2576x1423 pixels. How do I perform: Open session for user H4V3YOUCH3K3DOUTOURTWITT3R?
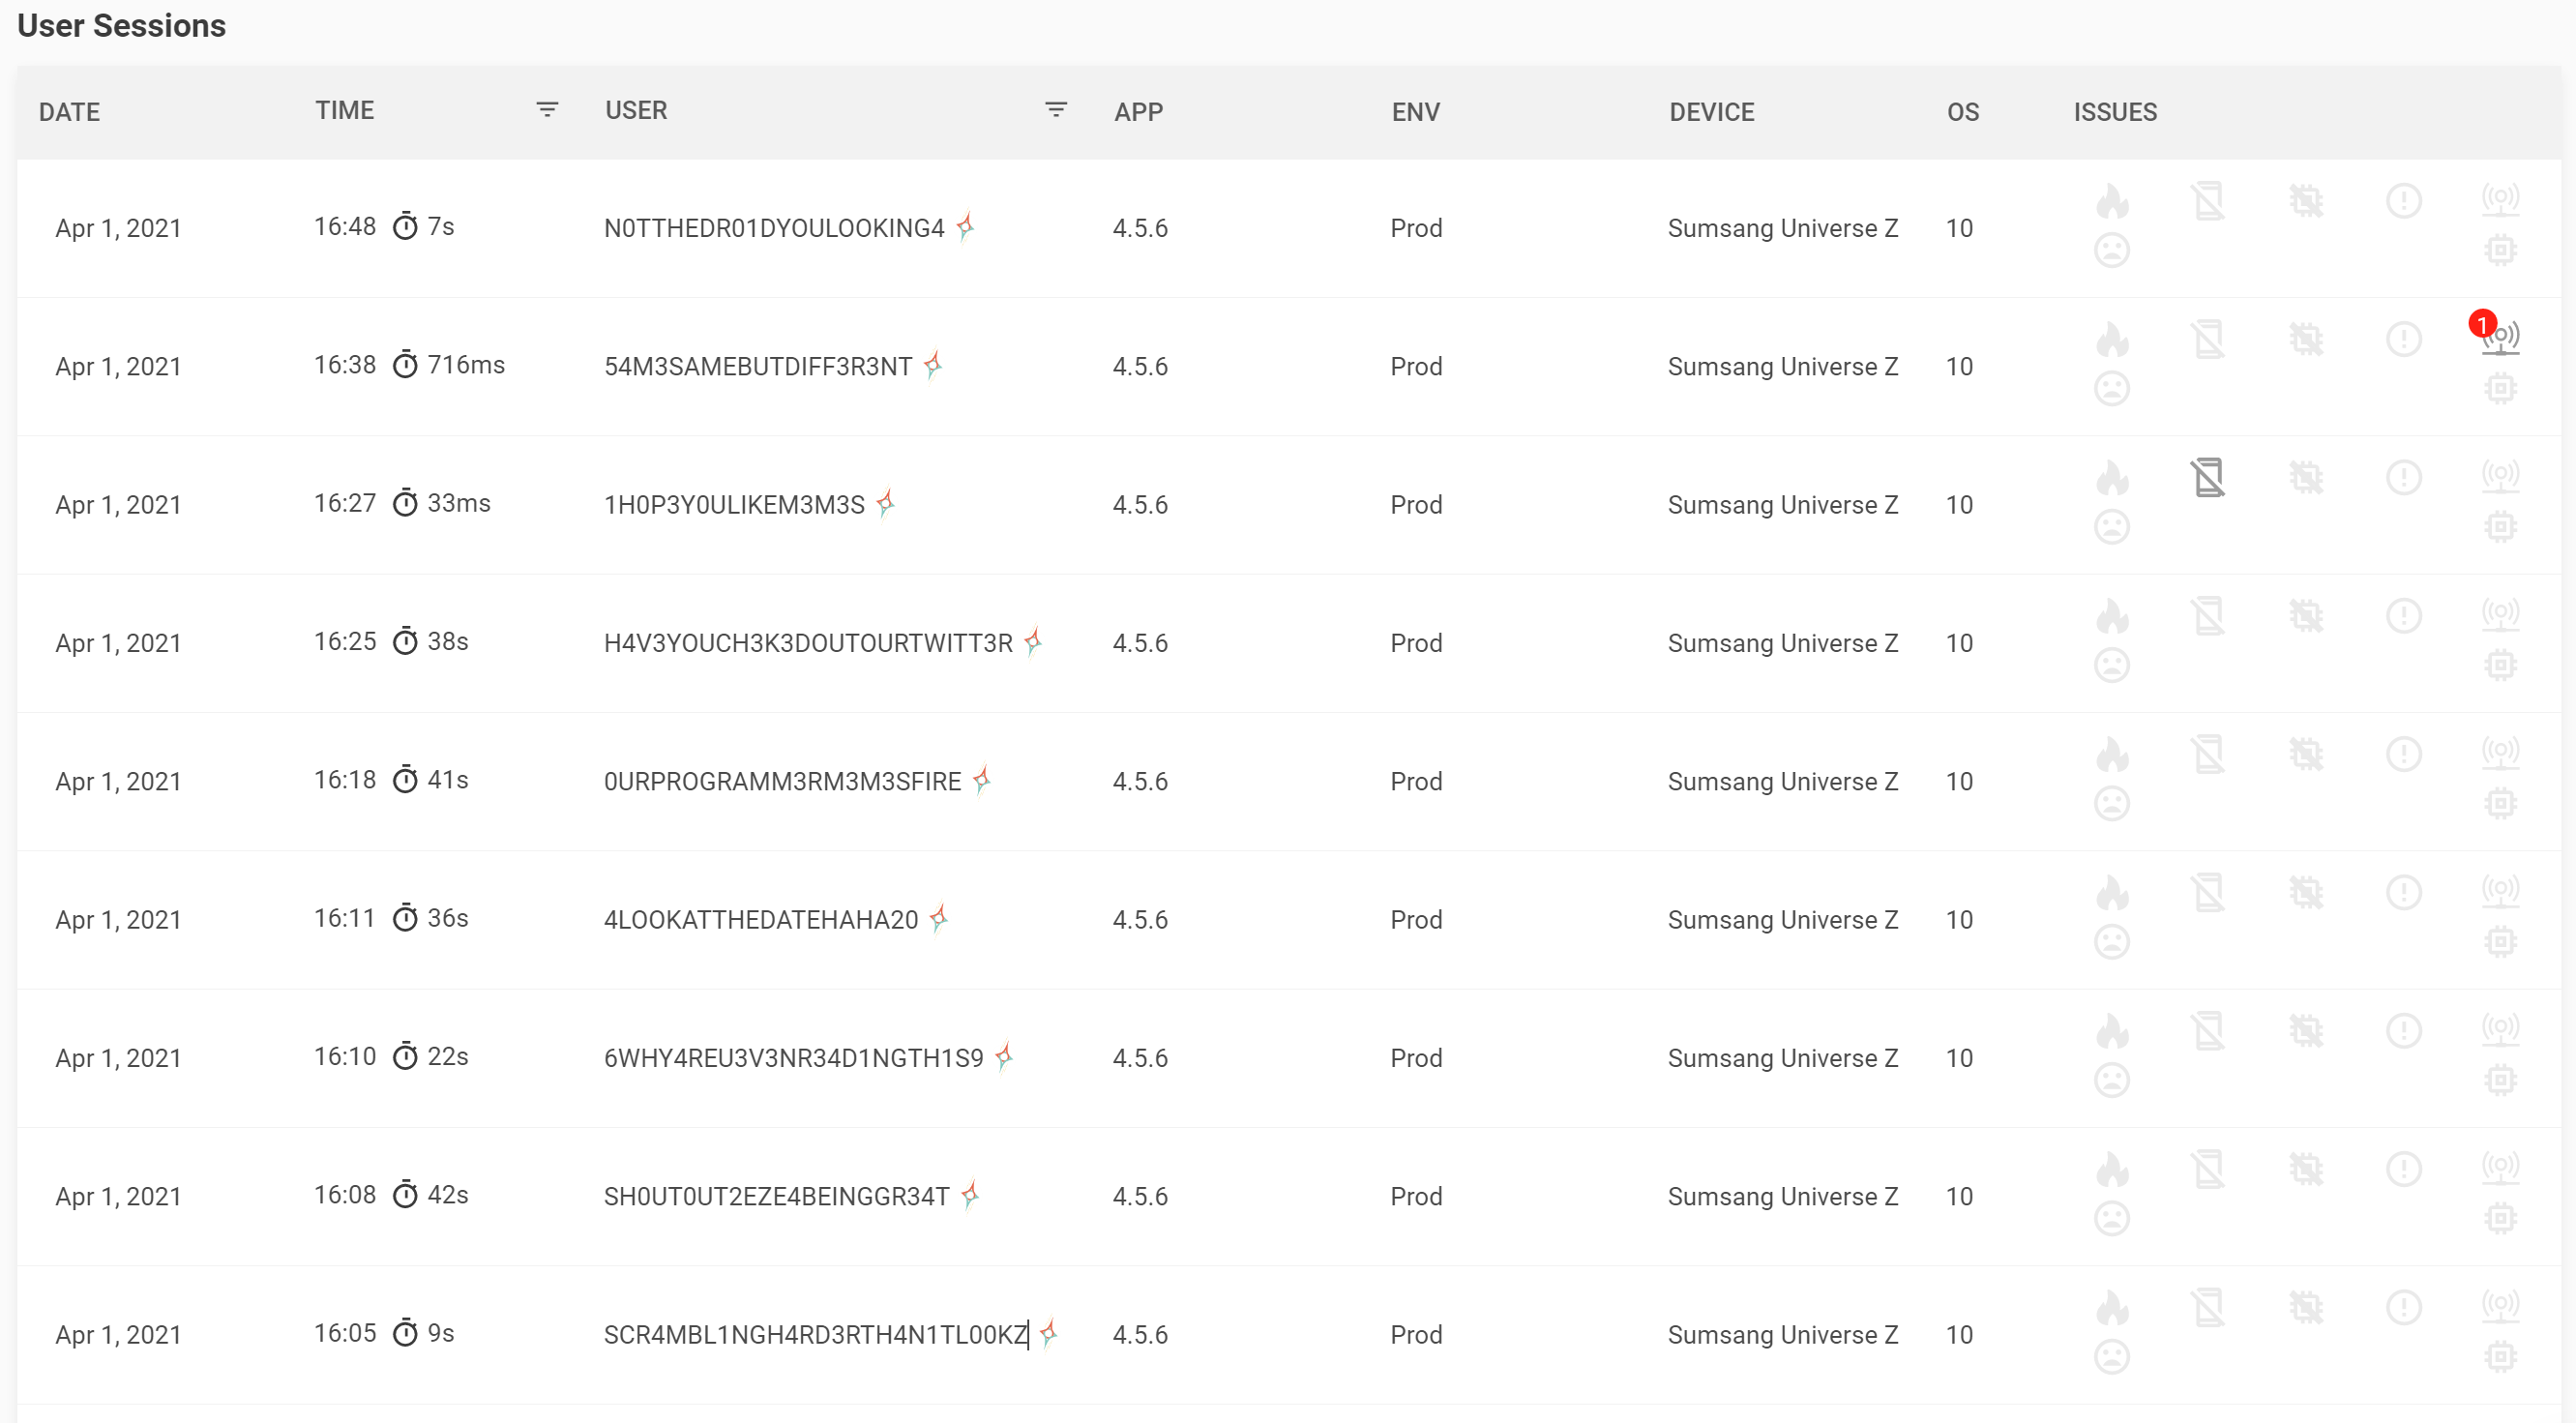[808, 642]
